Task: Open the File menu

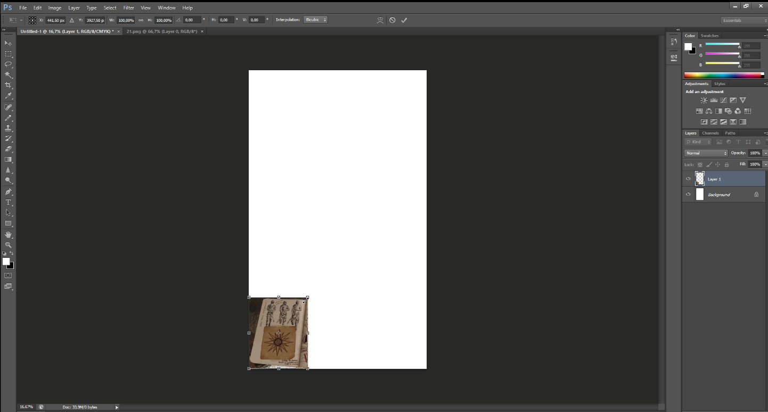Action: 23,8
